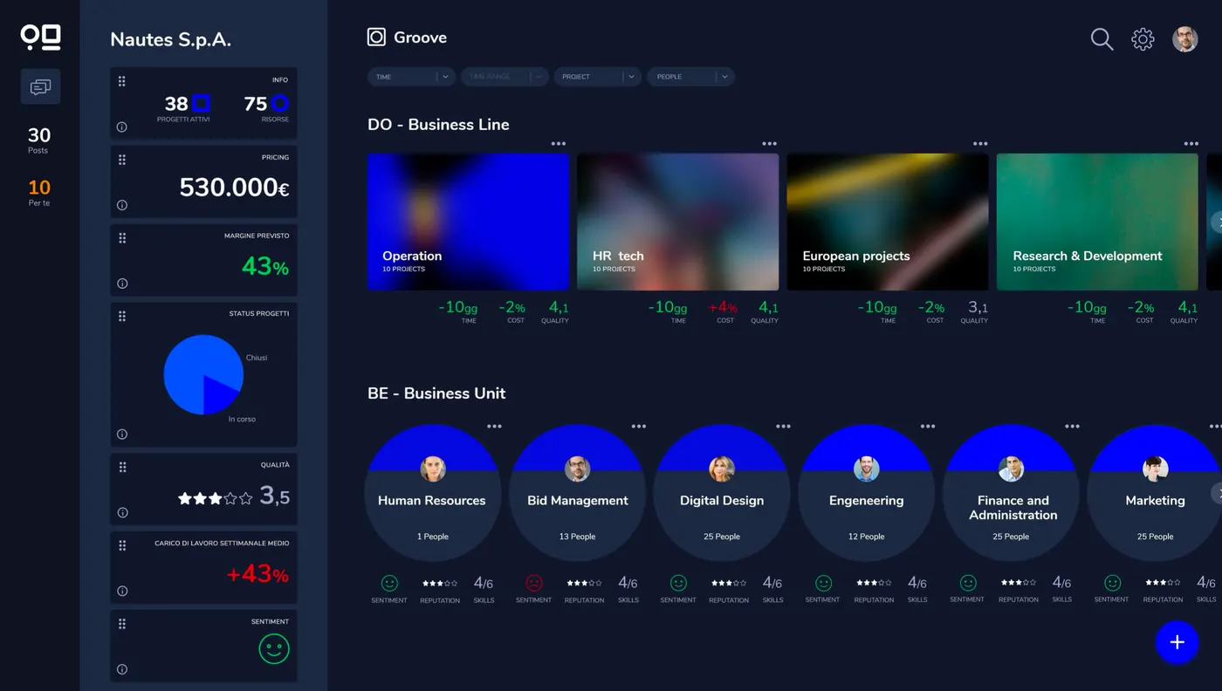Click the blue square PROGETTI ATTIVI icon
Viewport: 1222px width, 691px height.
tap(202, 104)
